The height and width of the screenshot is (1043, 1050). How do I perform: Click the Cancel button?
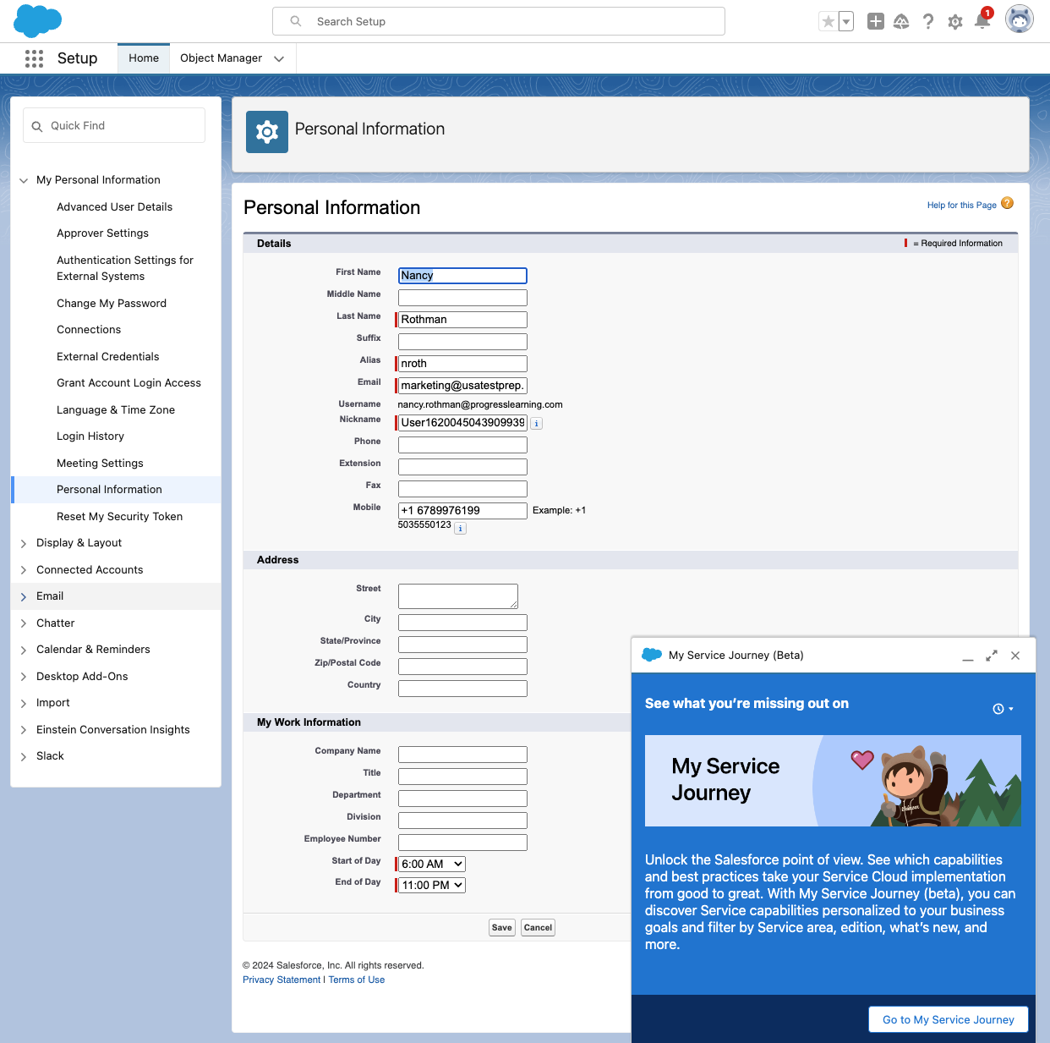tap(538, 927)
